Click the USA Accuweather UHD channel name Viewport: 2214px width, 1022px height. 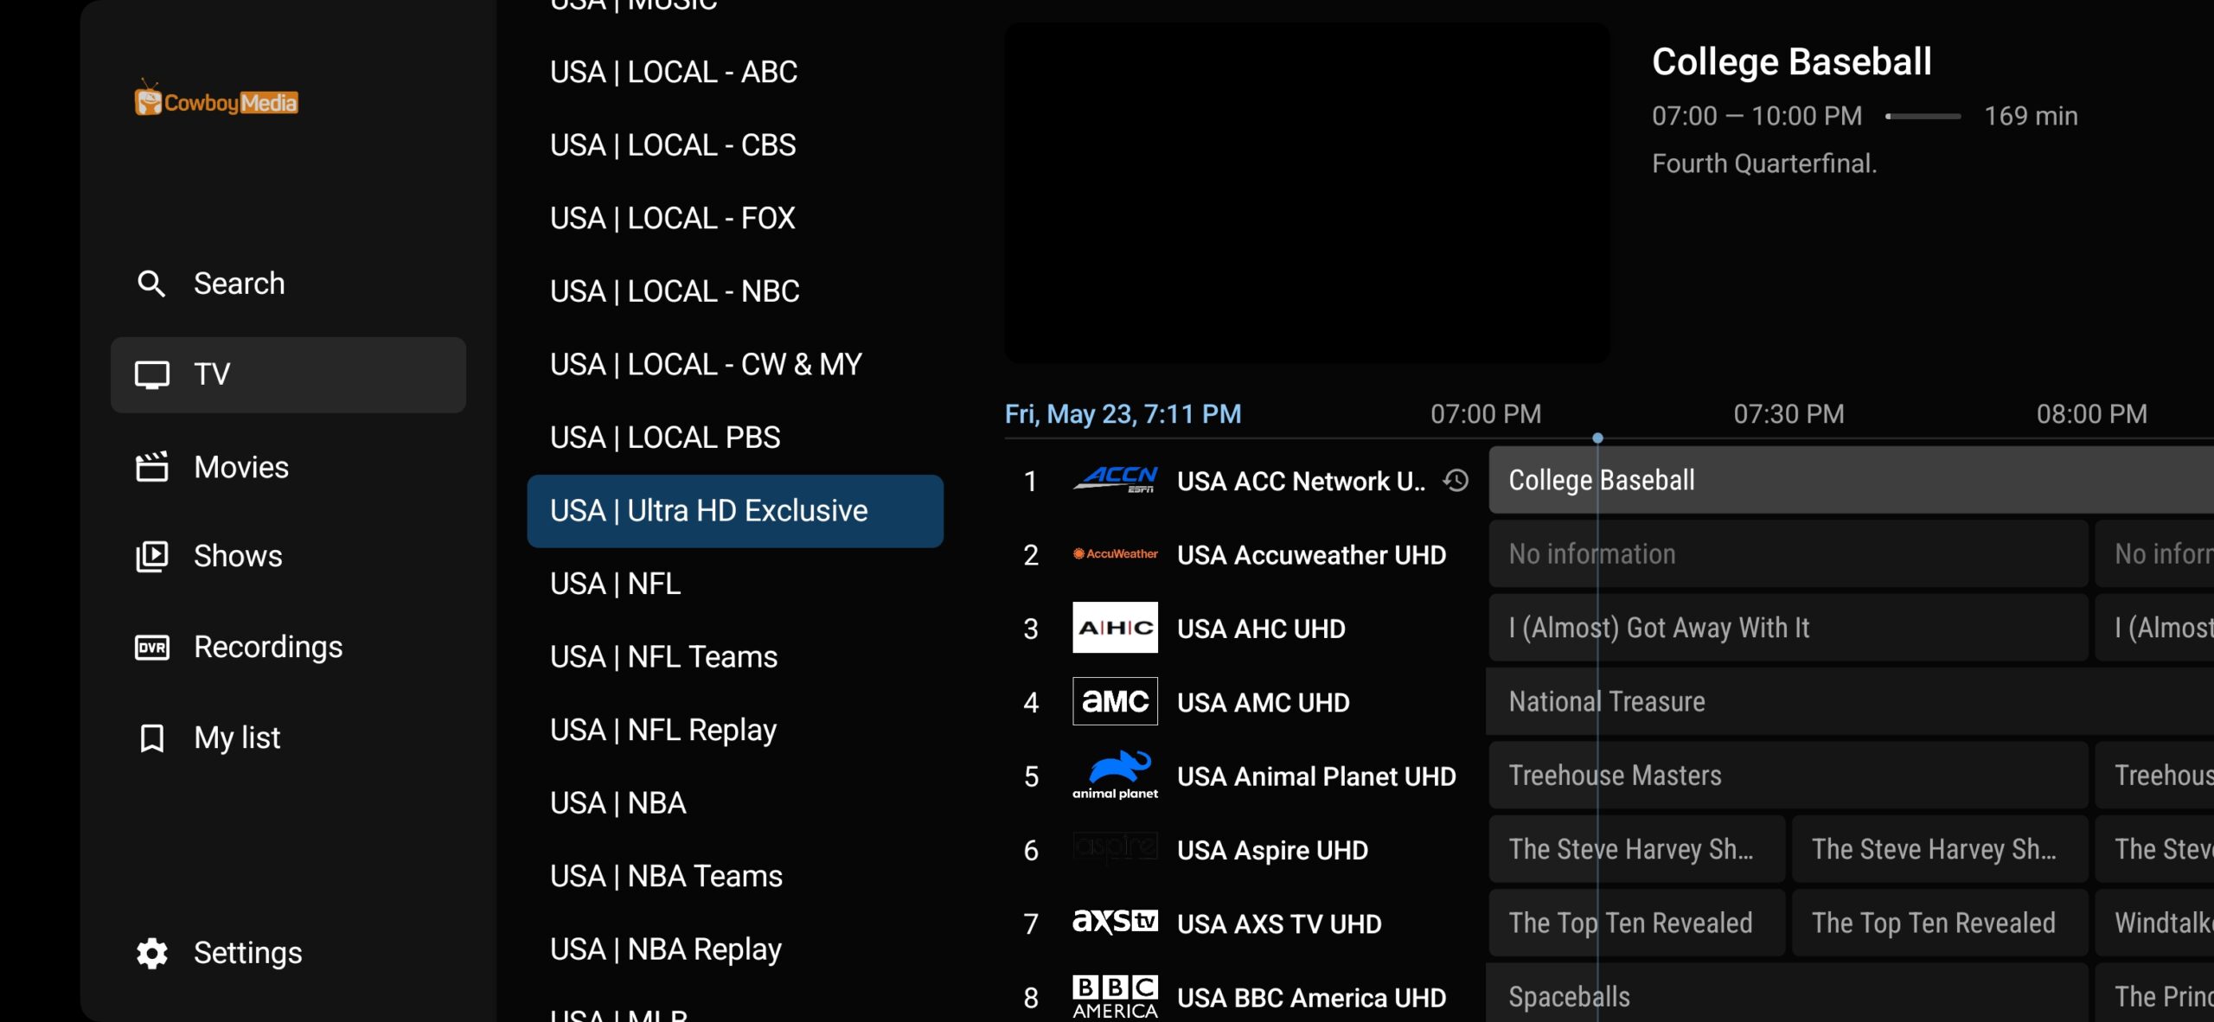click(x=1311, y=554)
